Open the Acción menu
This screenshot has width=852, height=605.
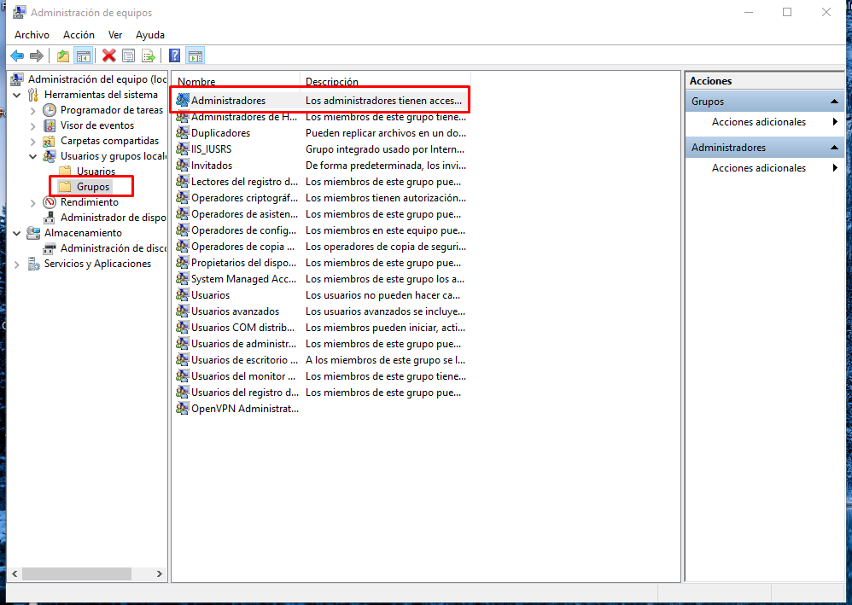click(79, 35)
